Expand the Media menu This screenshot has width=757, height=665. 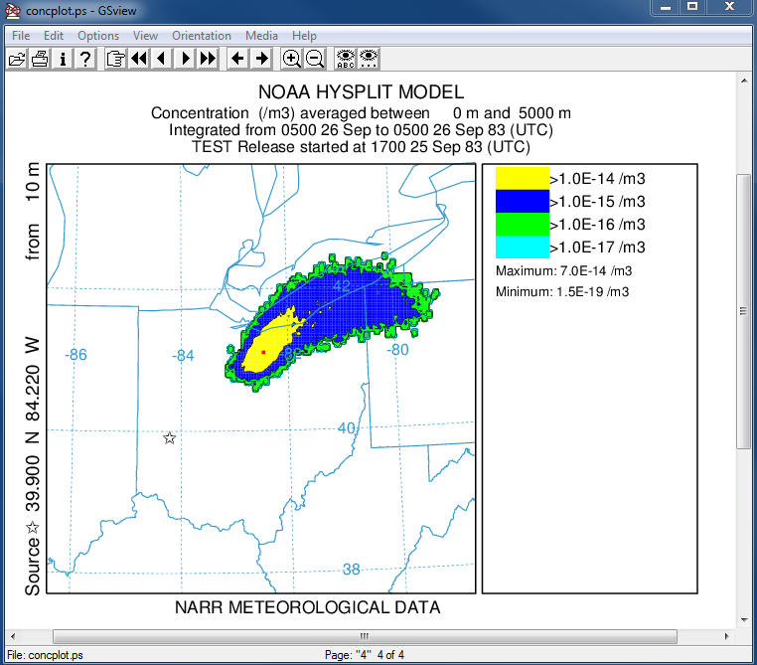coord(262,36)
